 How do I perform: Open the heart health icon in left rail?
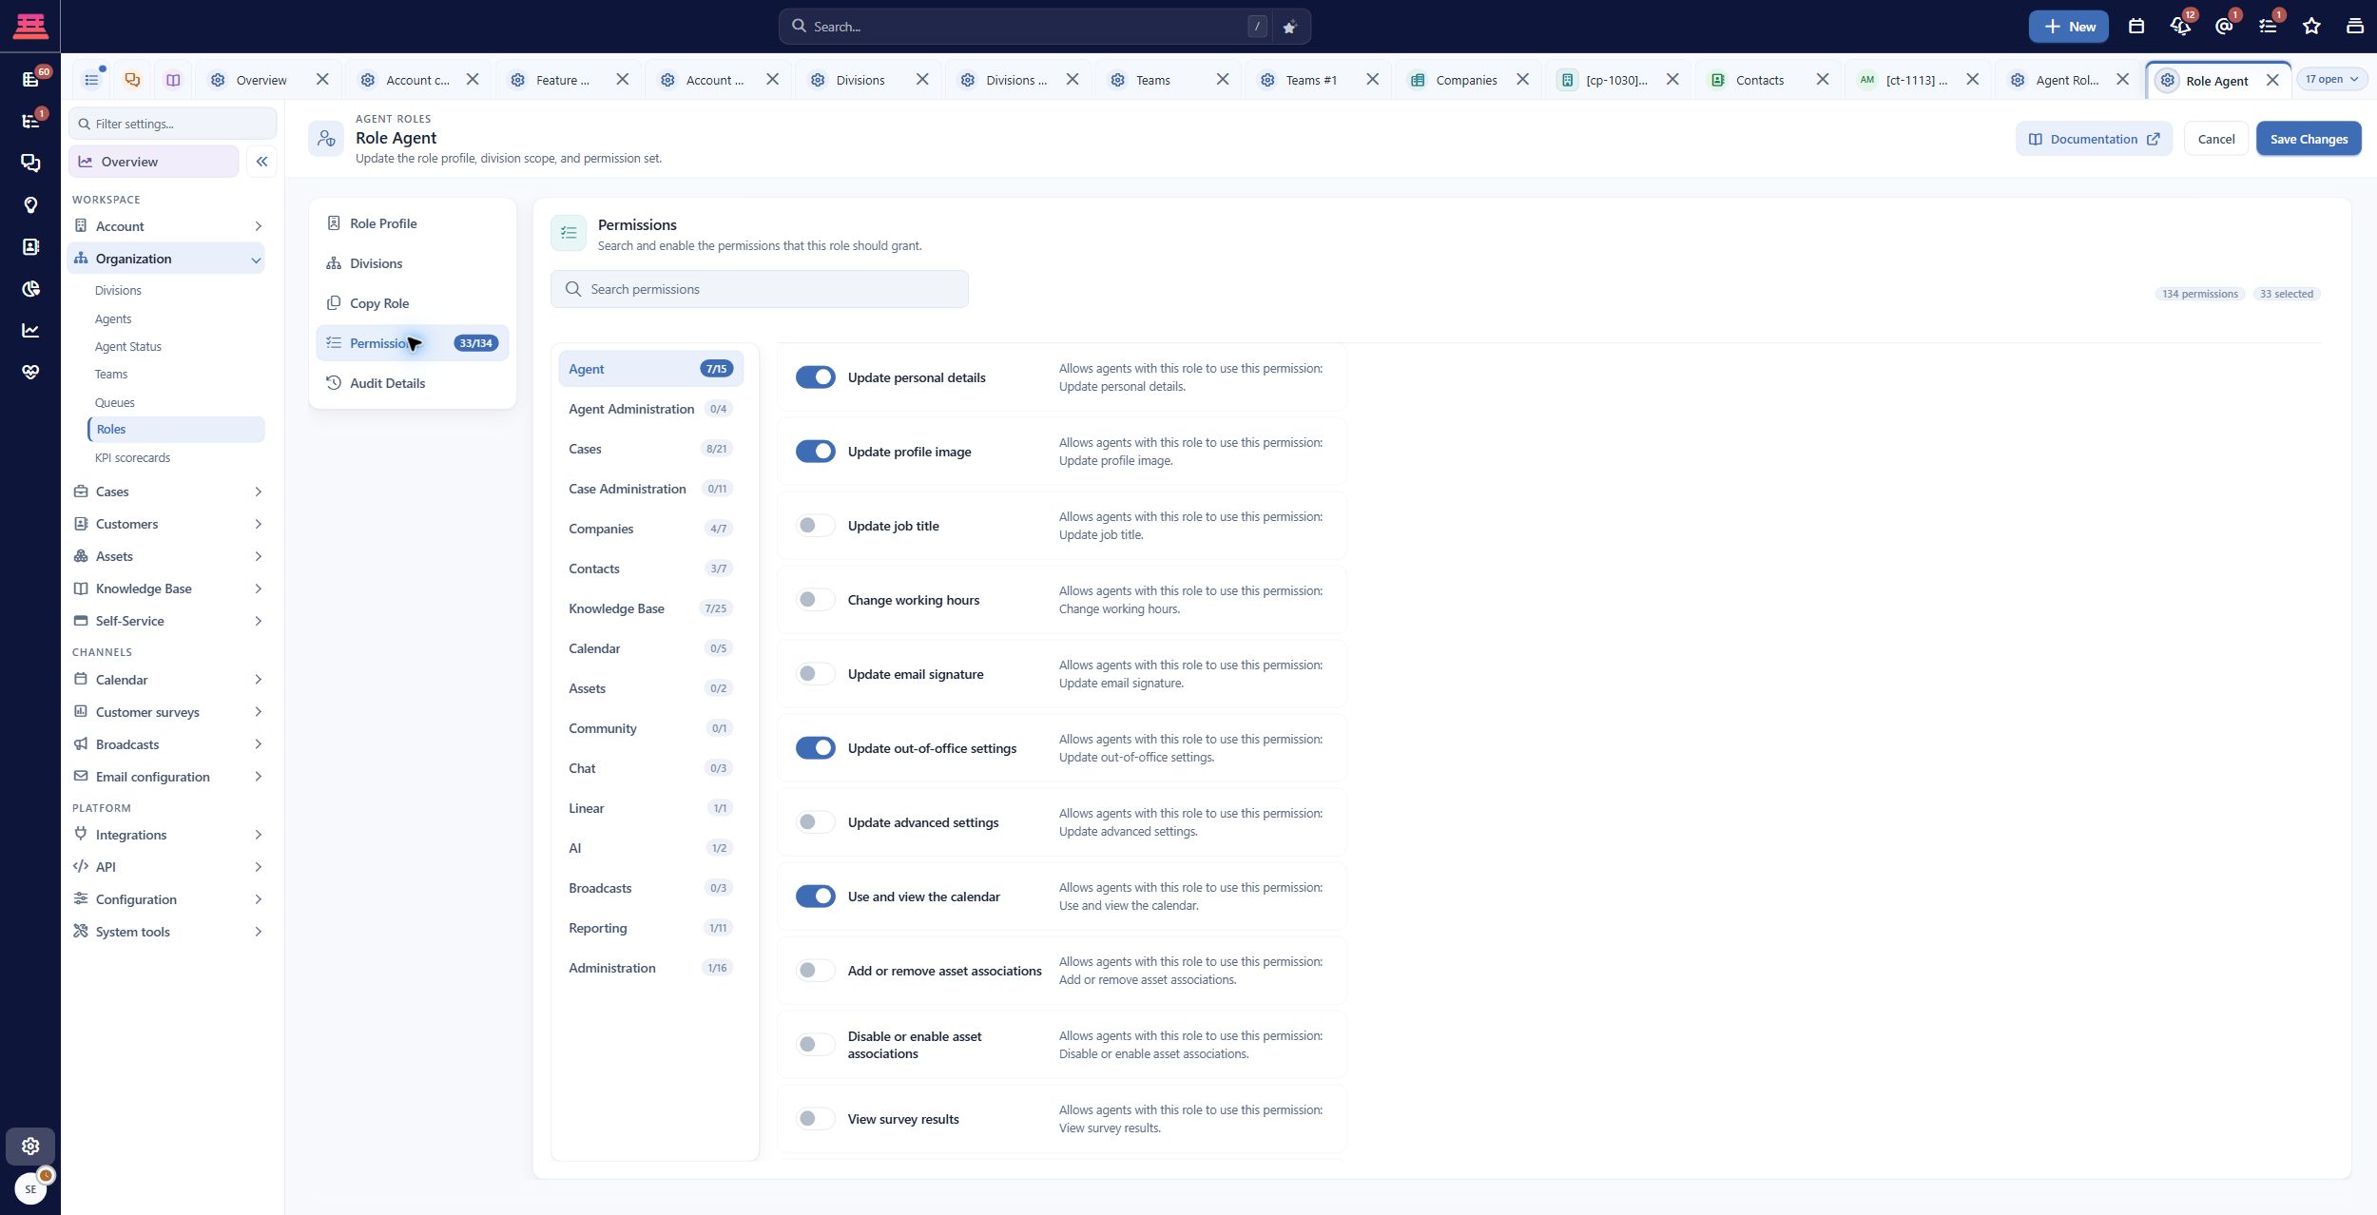point(30,372)
